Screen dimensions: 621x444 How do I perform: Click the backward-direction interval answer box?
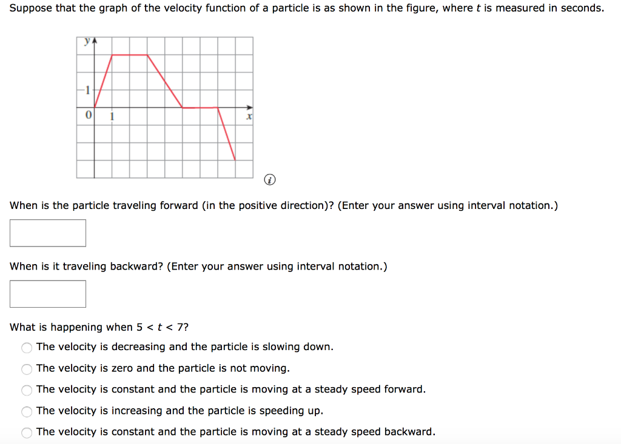click(x=47, y=294)
